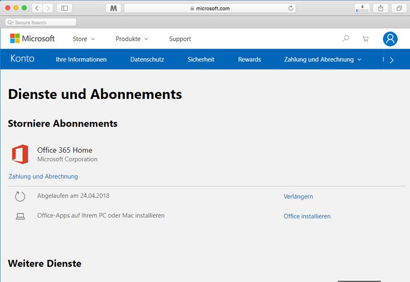Switch to Rewards tab

[250, 59]
